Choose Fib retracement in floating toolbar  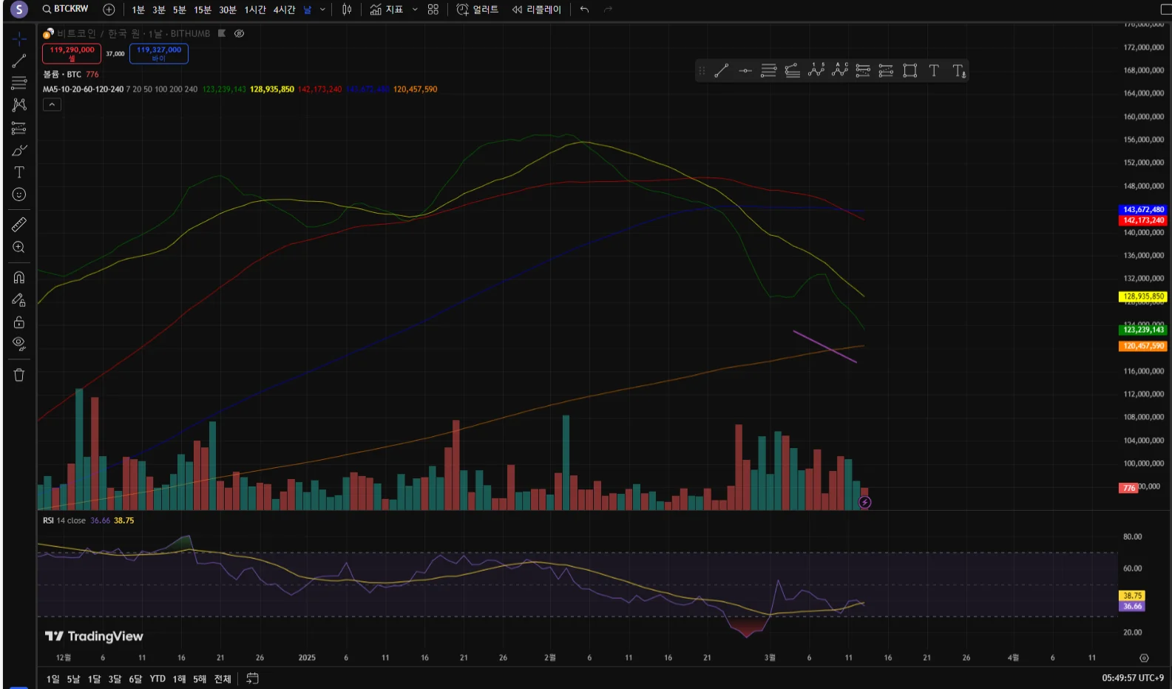pyautogui.click(x=769, y=71)
